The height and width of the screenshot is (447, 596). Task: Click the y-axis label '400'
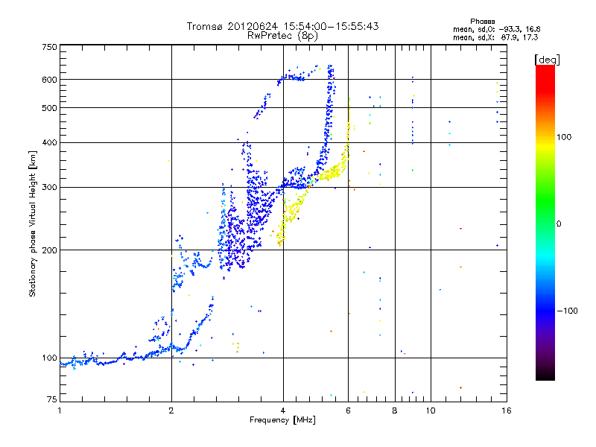pyautogui.click(x=49, y=143)
